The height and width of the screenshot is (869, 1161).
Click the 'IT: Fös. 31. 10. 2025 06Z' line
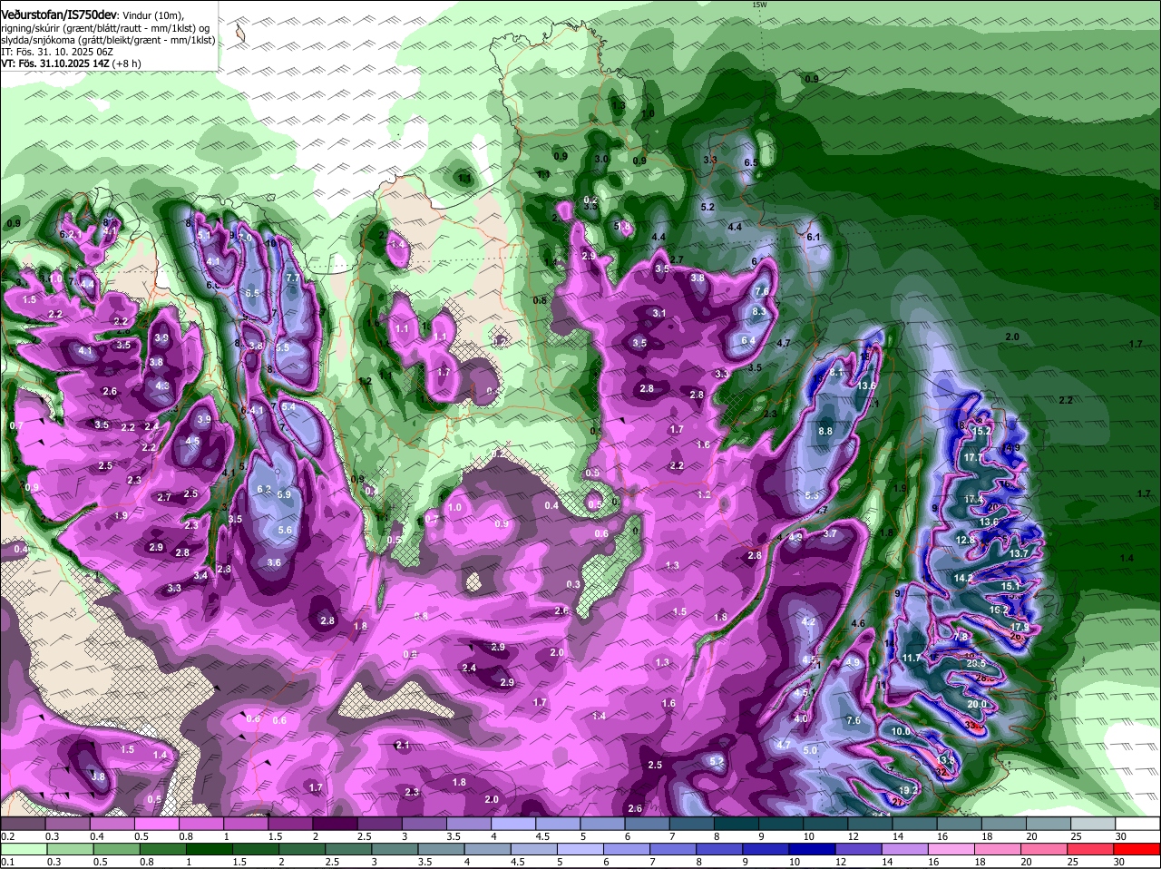(57, 52)
